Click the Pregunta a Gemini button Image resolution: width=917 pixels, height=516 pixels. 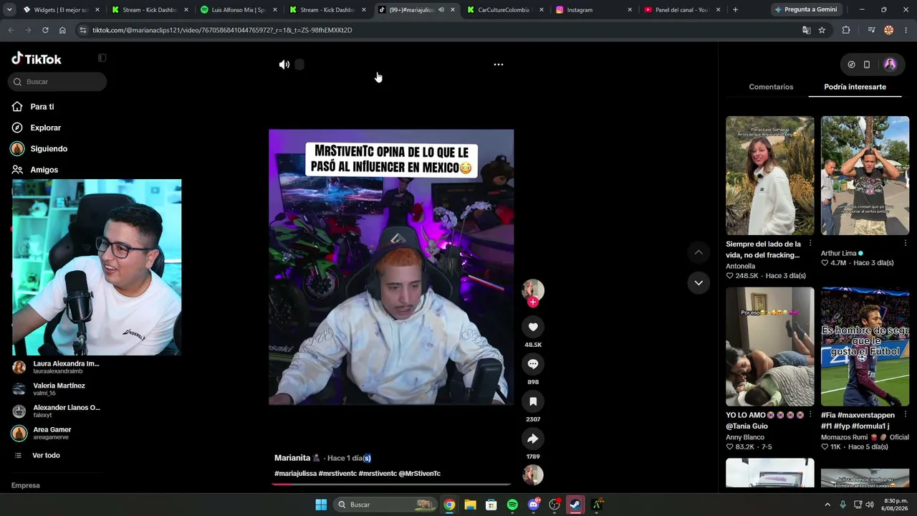click(x=807, y=10)
